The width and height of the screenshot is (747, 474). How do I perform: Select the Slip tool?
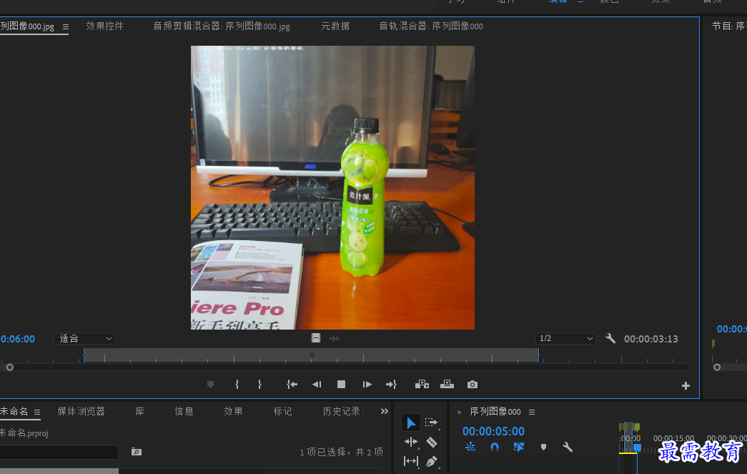[410, 461]
